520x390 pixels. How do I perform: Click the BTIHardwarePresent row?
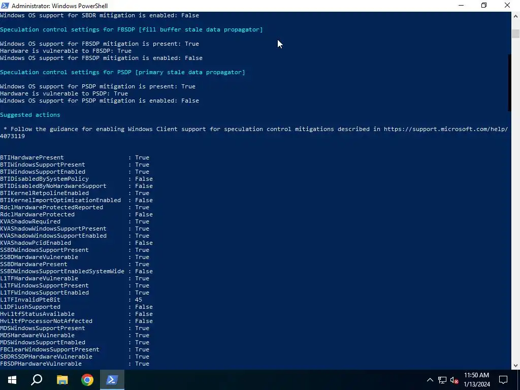pos(75,157)
